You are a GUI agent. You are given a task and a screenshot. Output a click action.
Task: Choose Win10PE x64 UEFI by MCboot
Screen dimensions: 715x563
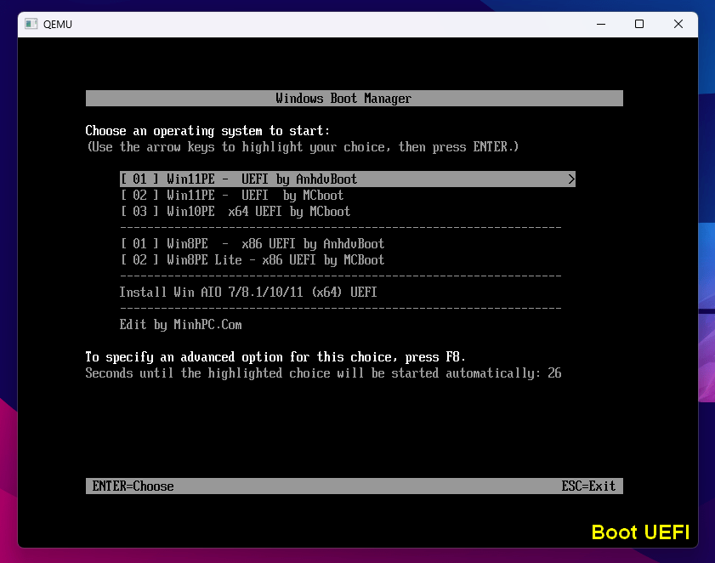(x=235, y=211)
